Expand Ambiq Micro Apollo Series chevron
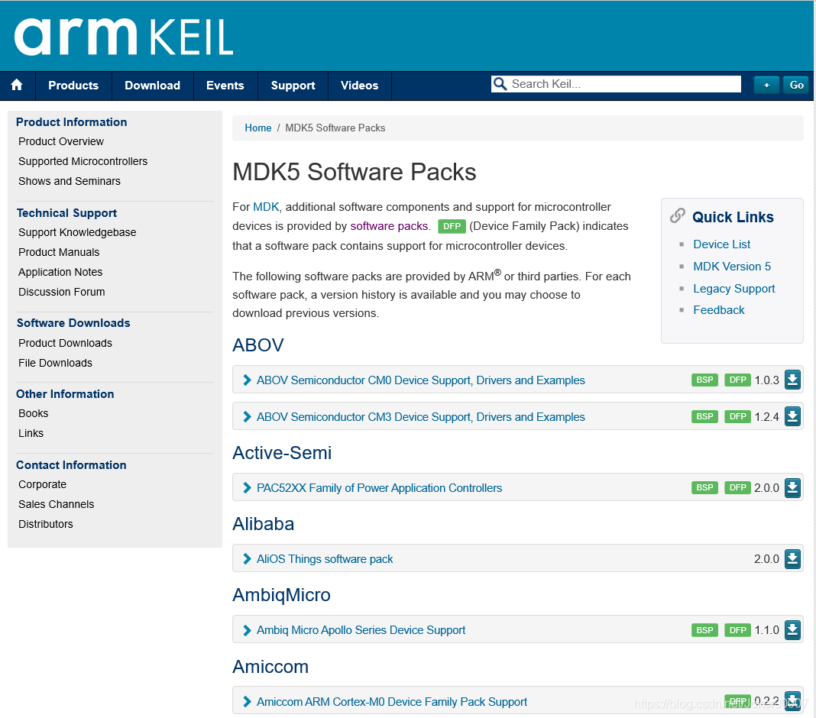 click(x=248, y=630)
